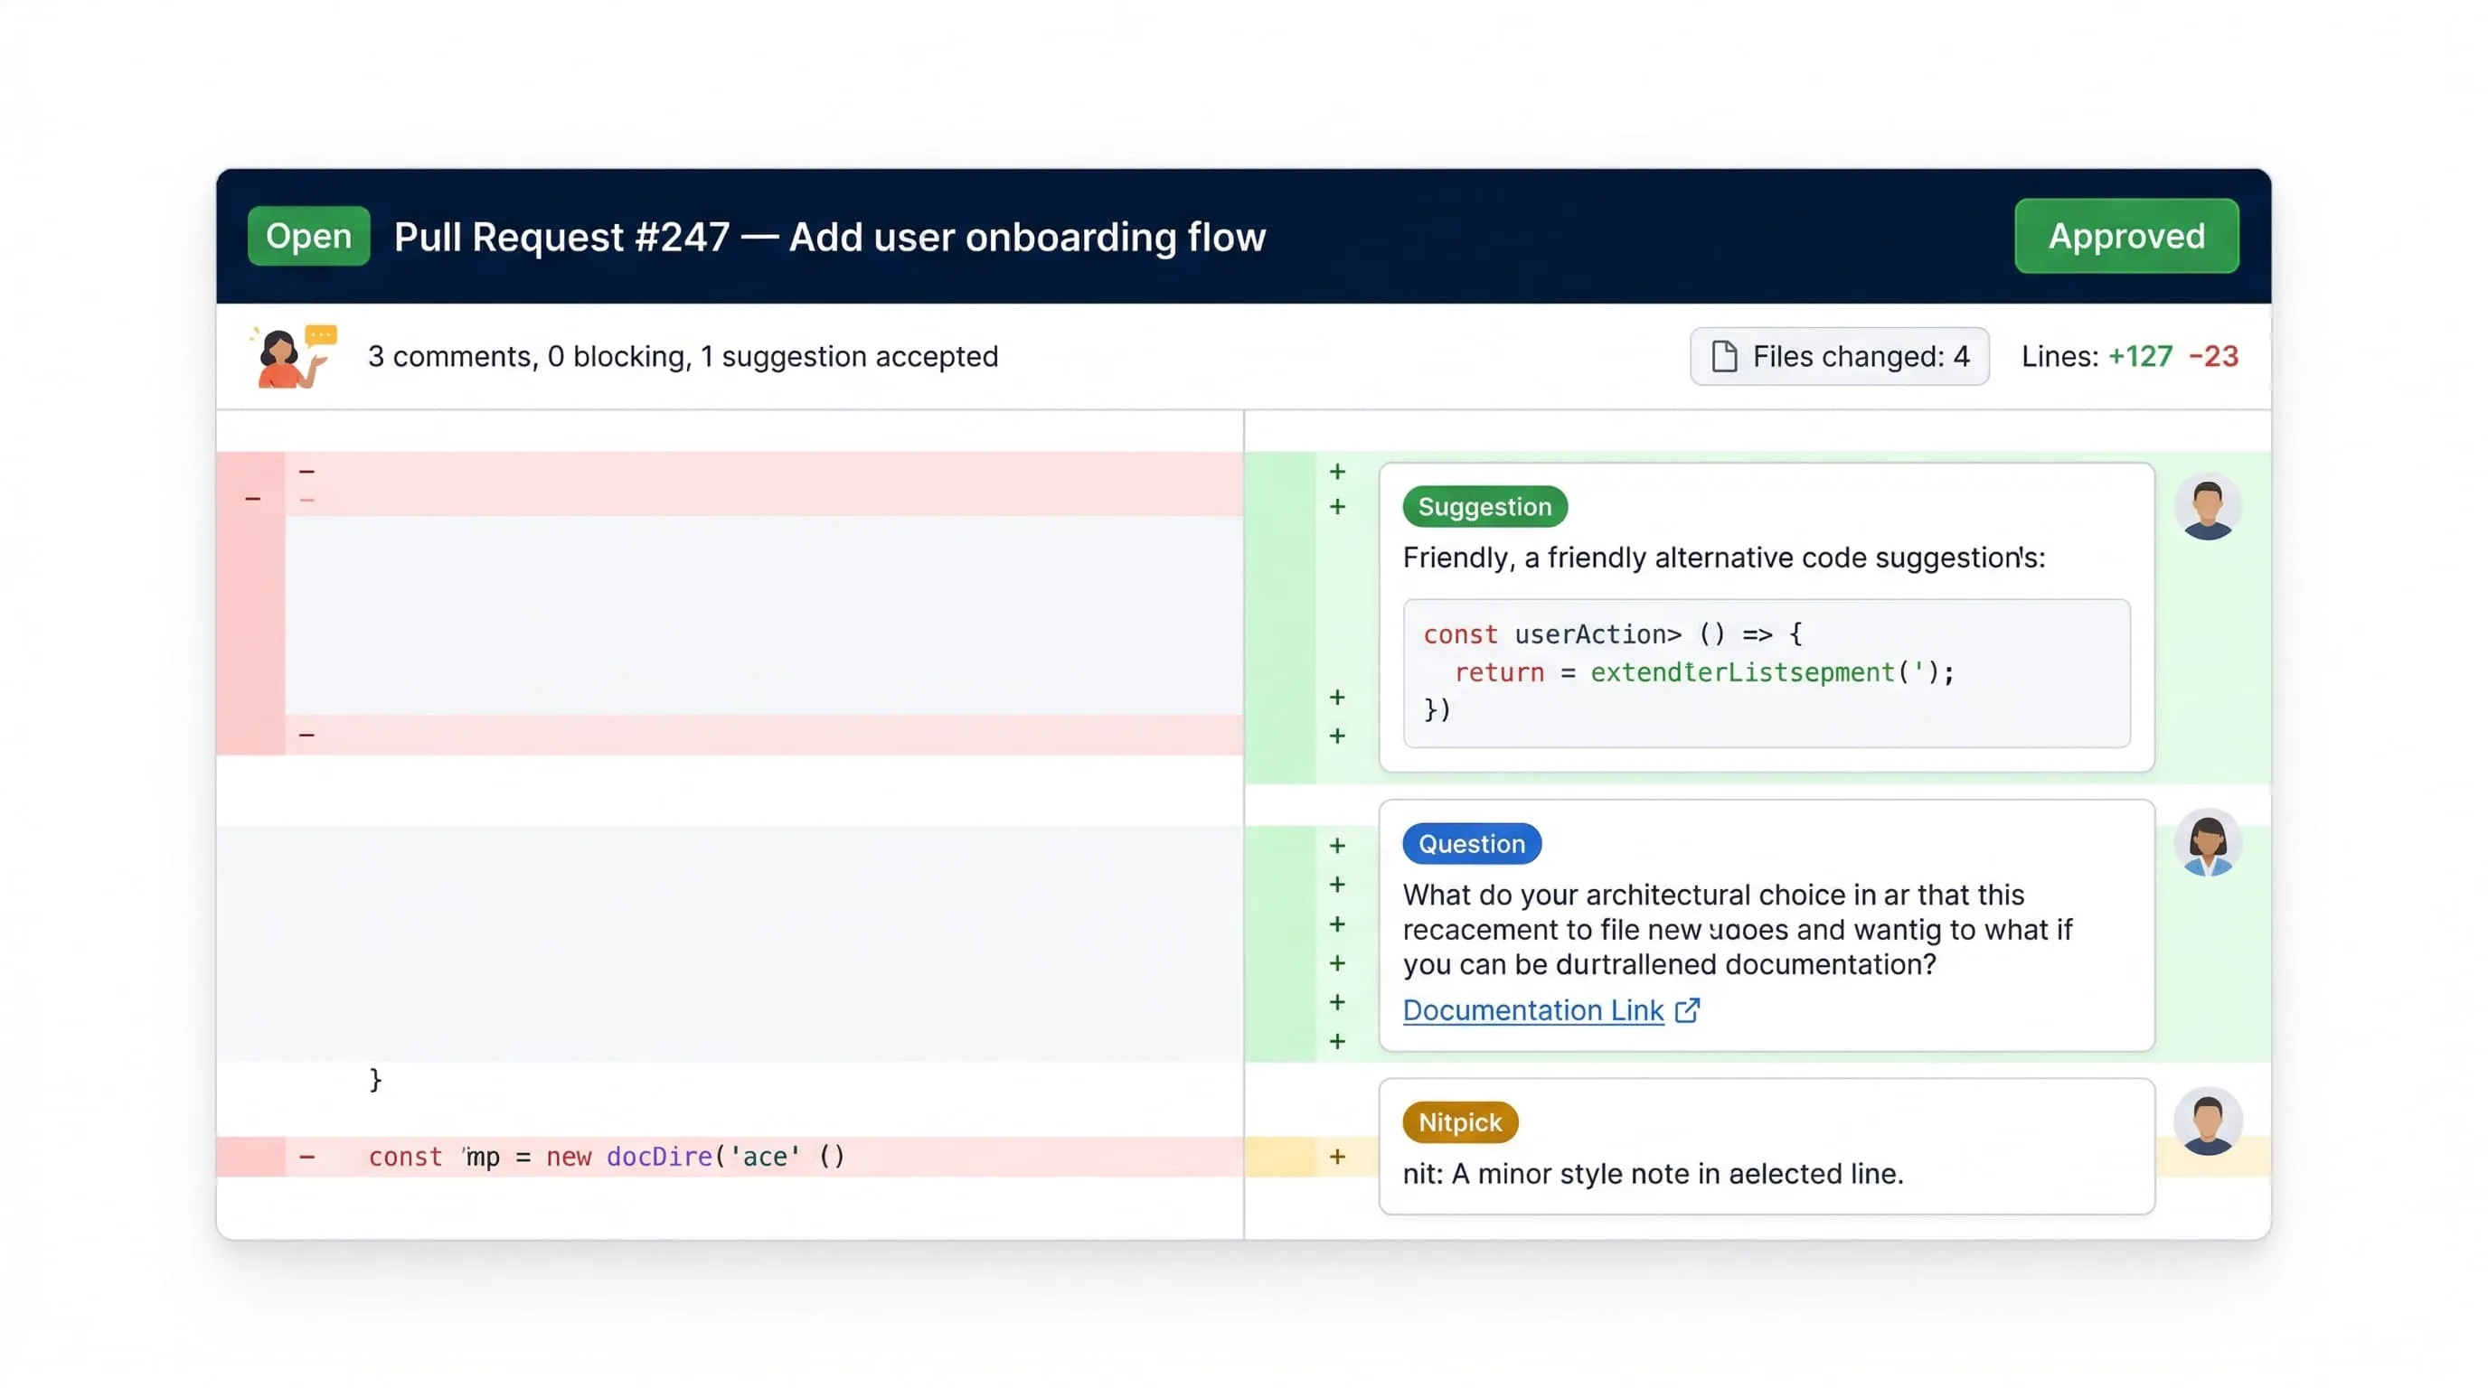Screen dimensions: 2488x1388
Task: Click the removed lines count -23
Action: [x=2213, y=356]
